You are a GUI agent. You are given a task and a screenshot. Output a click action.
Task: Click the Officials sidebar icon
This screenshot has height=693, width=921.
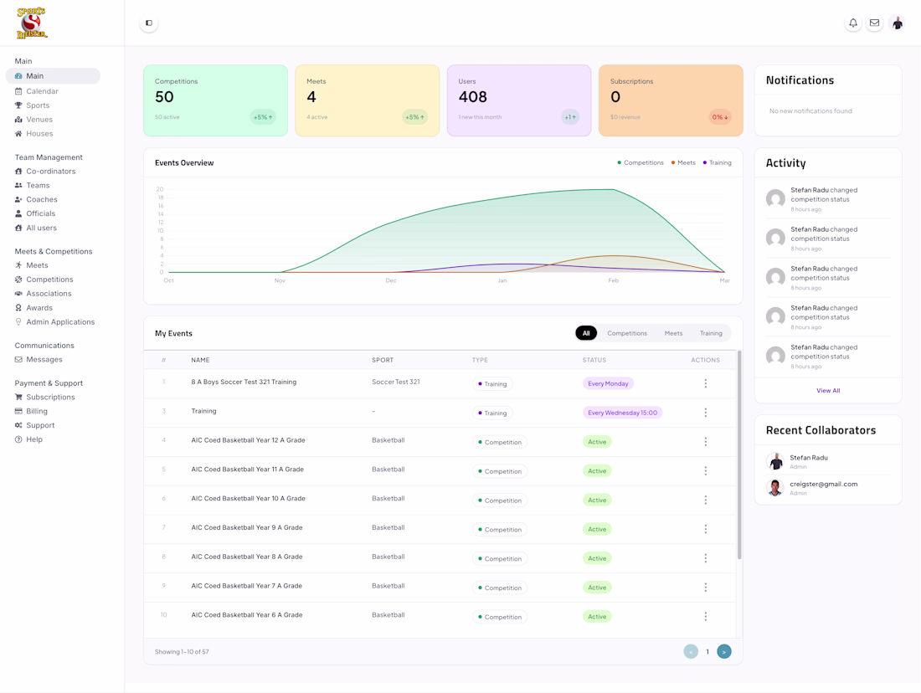[x=18, y=213]
